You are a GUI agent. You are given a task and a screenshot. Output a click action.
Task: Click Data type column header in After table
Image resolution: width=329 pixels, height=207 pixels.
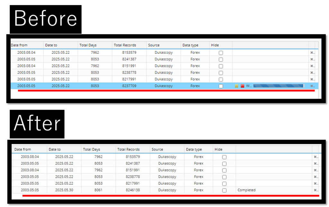coord(194,149)
